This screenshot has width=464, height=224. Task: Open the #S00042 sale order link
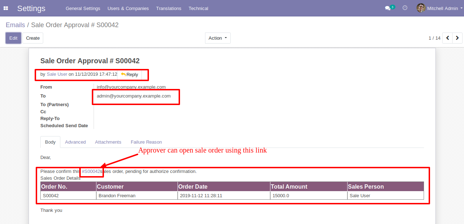pyautogui.click(x=91, y=171)
